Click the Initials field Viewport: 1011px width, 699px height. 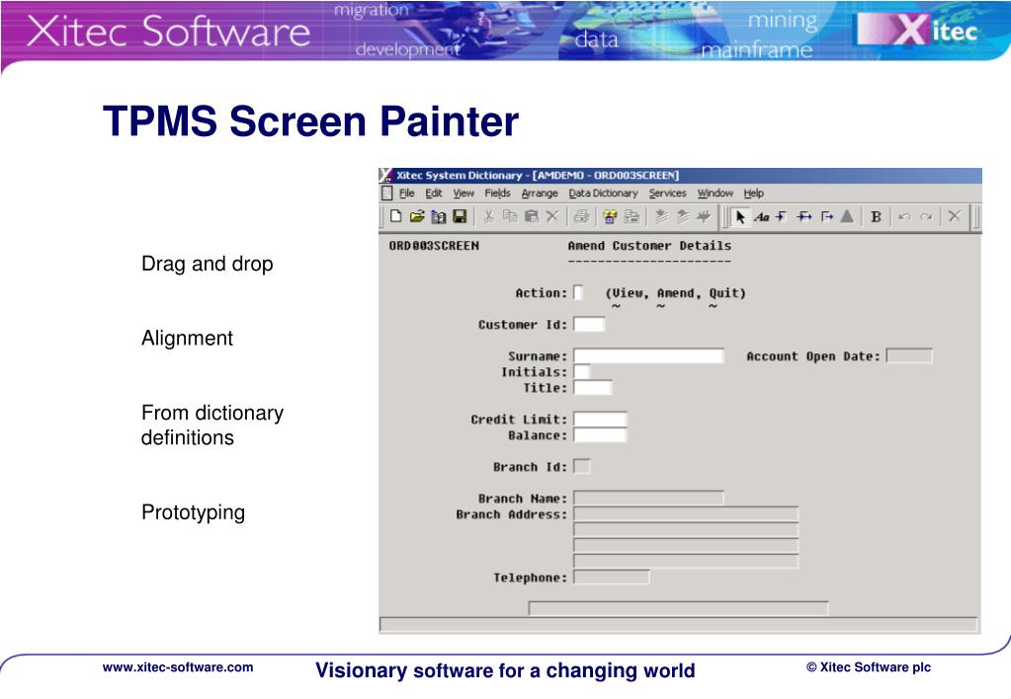point(581,372)
